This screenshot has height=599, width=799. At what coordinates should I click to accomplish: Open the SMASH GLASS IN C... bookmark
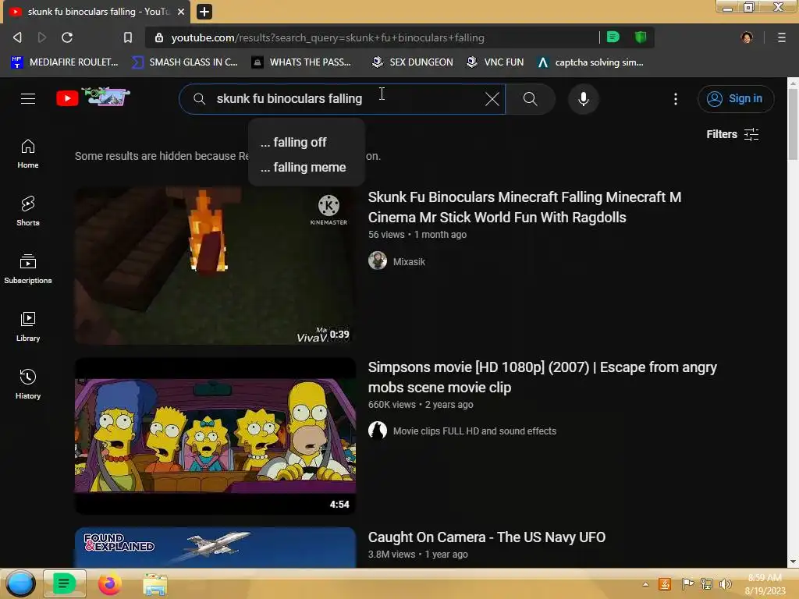(184, 62)
